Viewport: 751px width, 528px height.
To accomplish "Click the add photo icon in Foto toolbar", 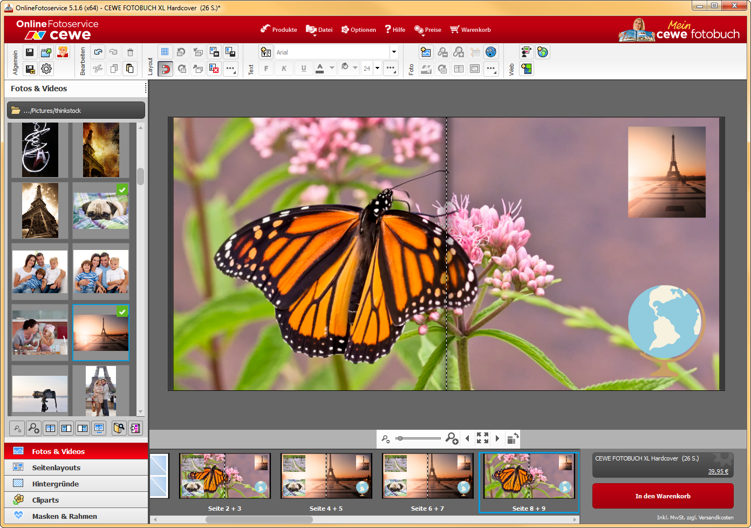I will (x=426, y=52).
